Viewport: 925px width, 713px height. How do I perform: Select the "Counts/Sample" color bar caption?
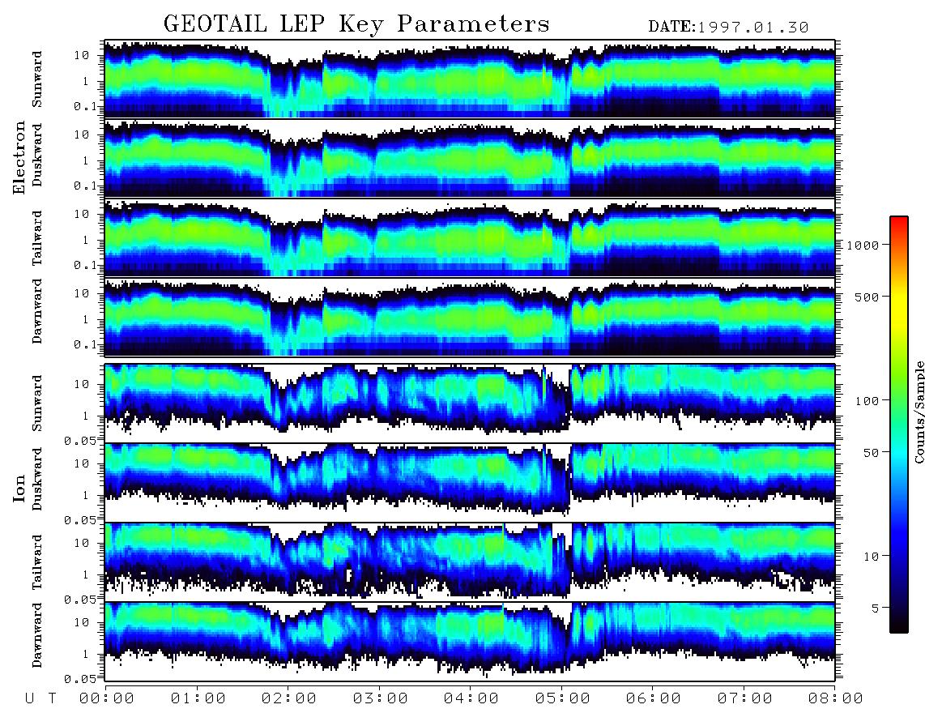coord(919,412)
